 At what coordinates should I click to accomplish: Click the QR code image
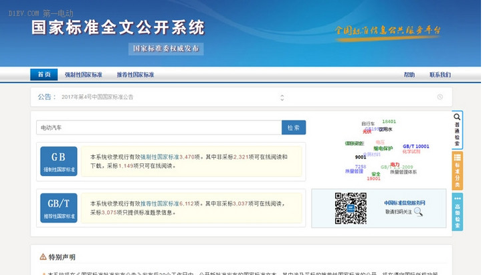pos(351,208)
